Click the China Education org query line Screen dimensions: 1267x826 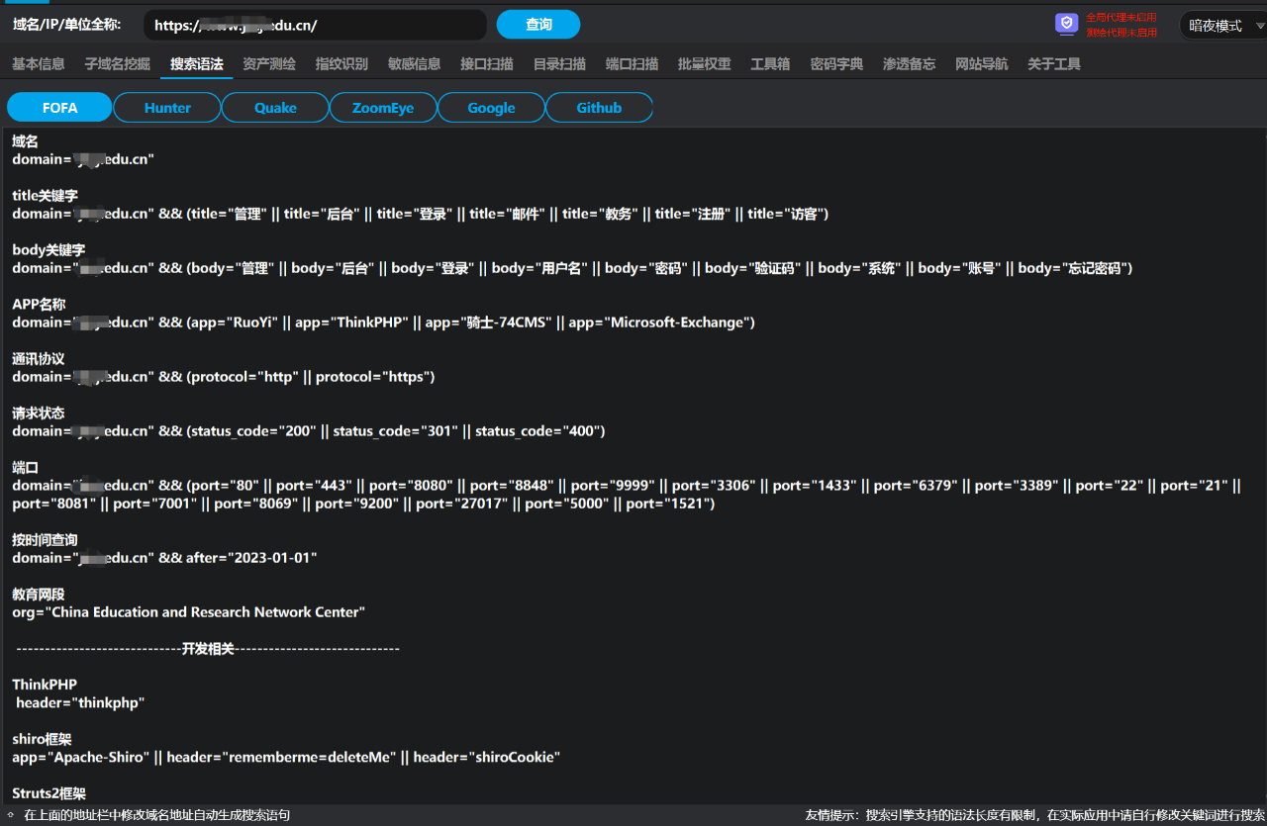coord(189,612)
